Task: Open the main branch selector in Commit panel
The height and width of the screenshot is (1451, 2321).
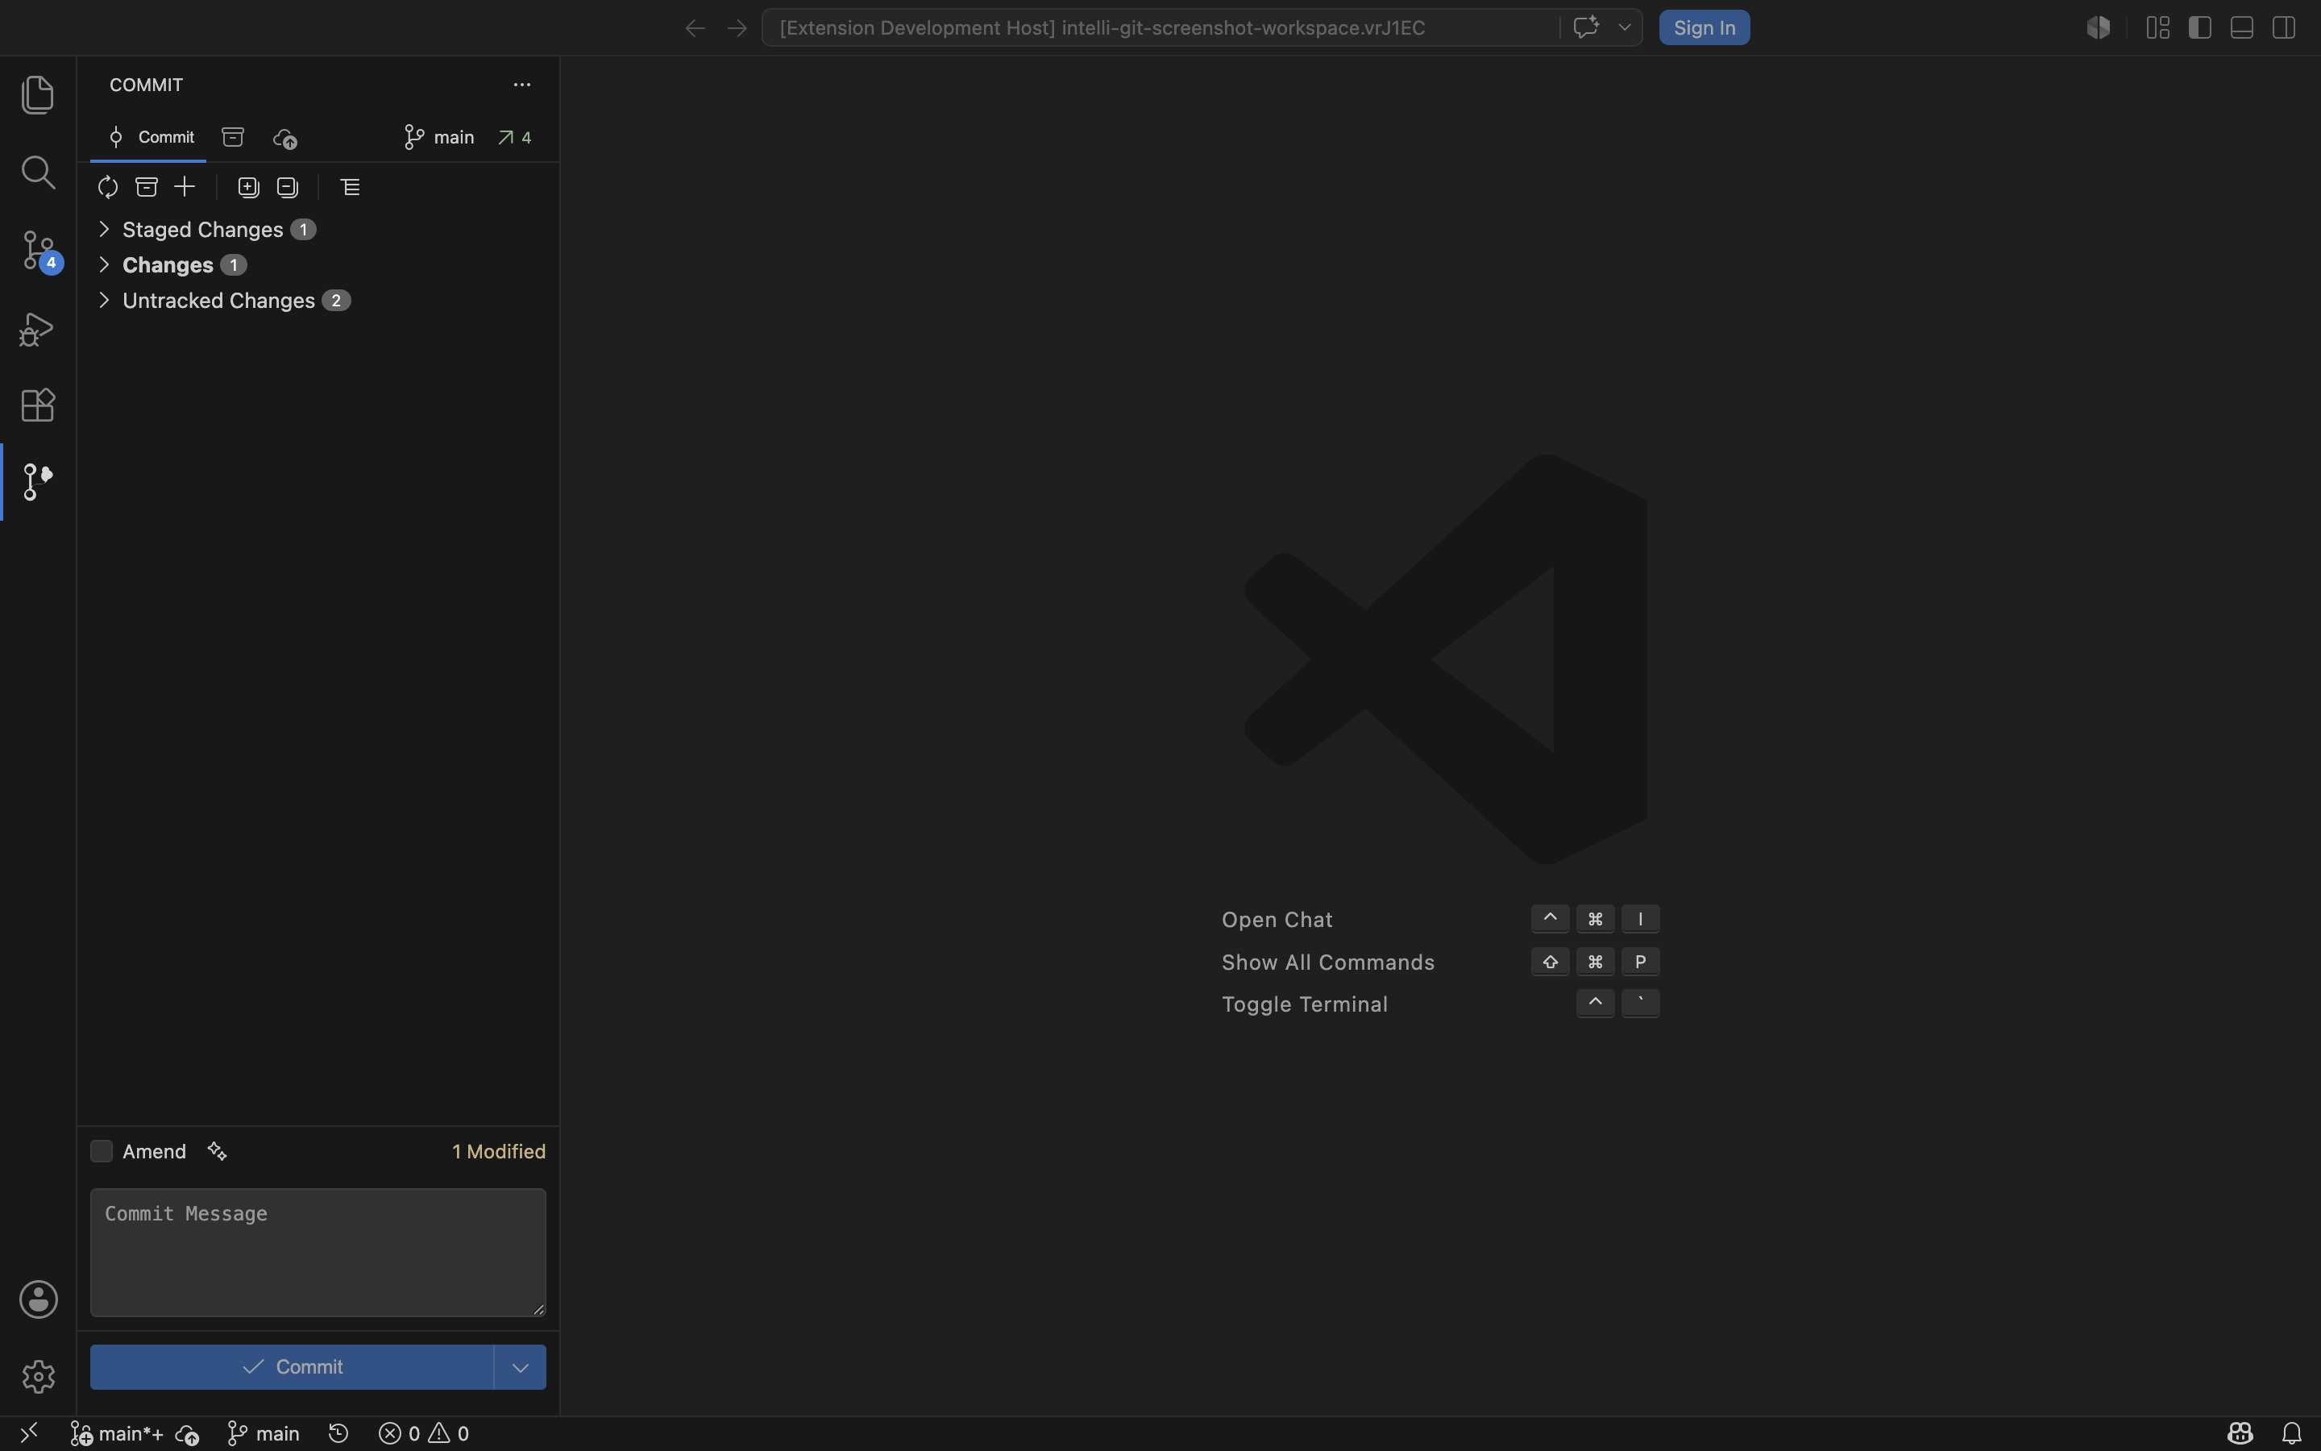Action: 439,137
